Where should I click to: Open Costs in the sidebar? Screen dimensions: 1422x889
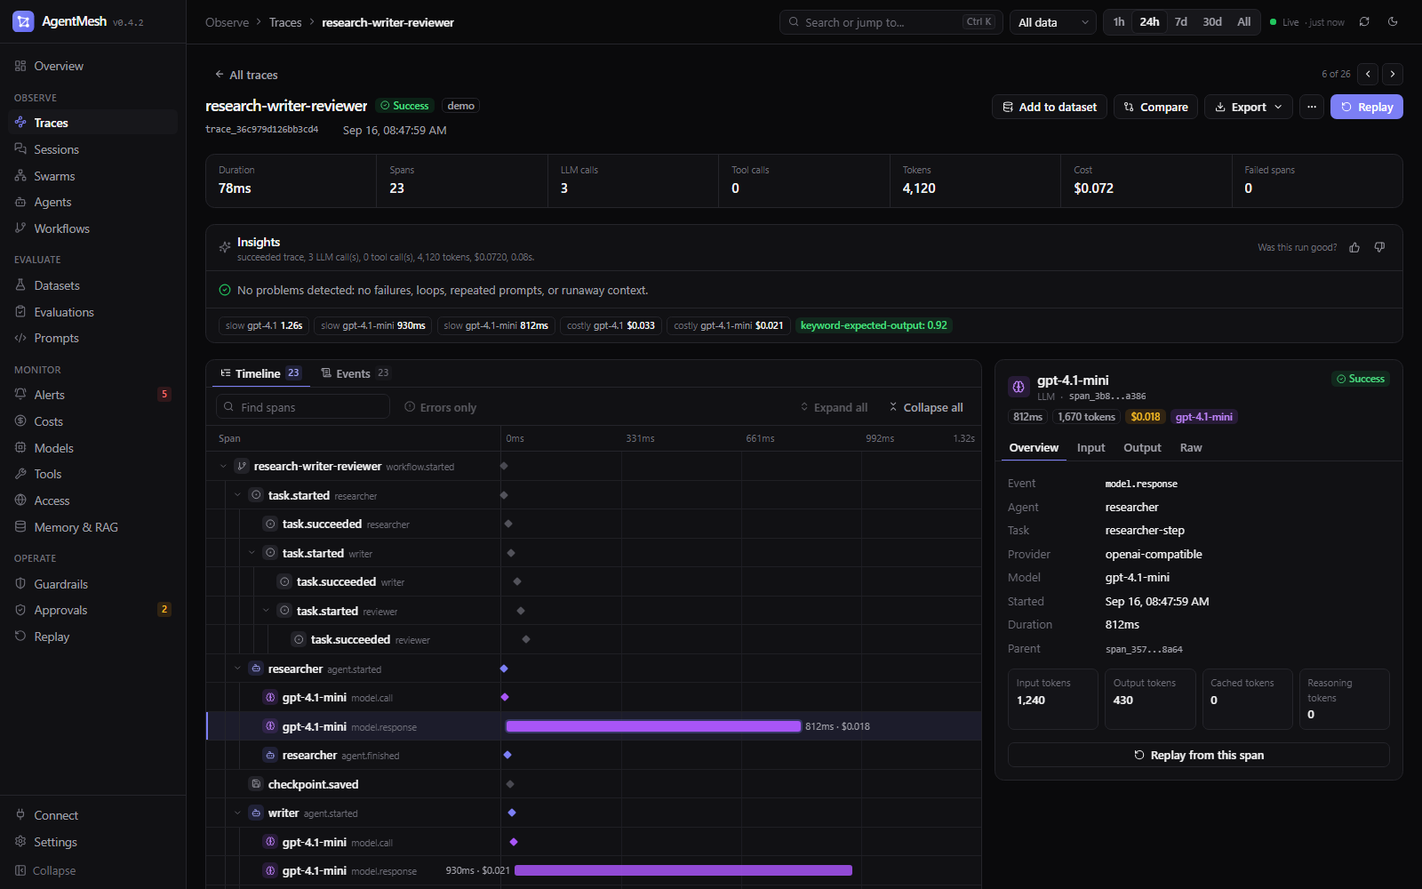pyautogui.click(x=93, y=421)
